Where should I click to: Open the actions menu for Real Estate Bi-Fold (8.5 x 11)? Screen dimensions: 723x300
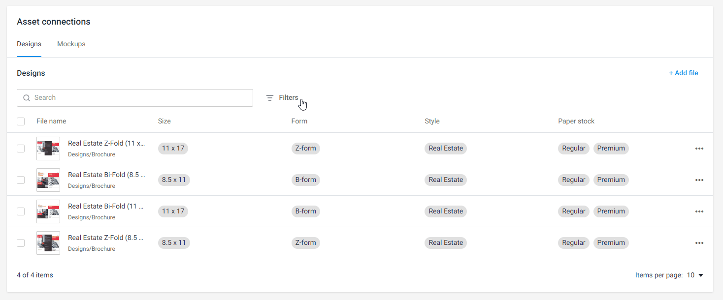pos(699,180)
